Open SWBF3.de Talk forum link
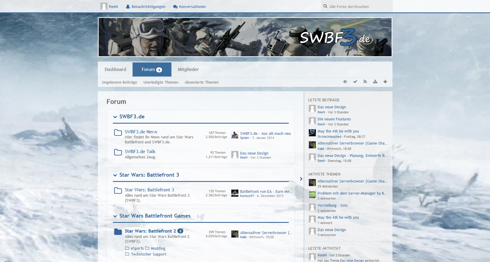490x262 pixels. click(x=140, y=152)
